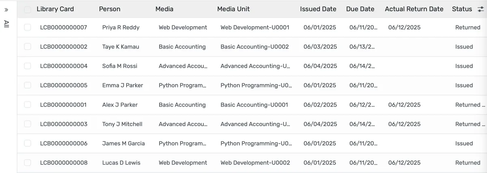Click the Actual Return Date header
The width and height of the screenshot is (487, 173).
click(x=414, y=9)
